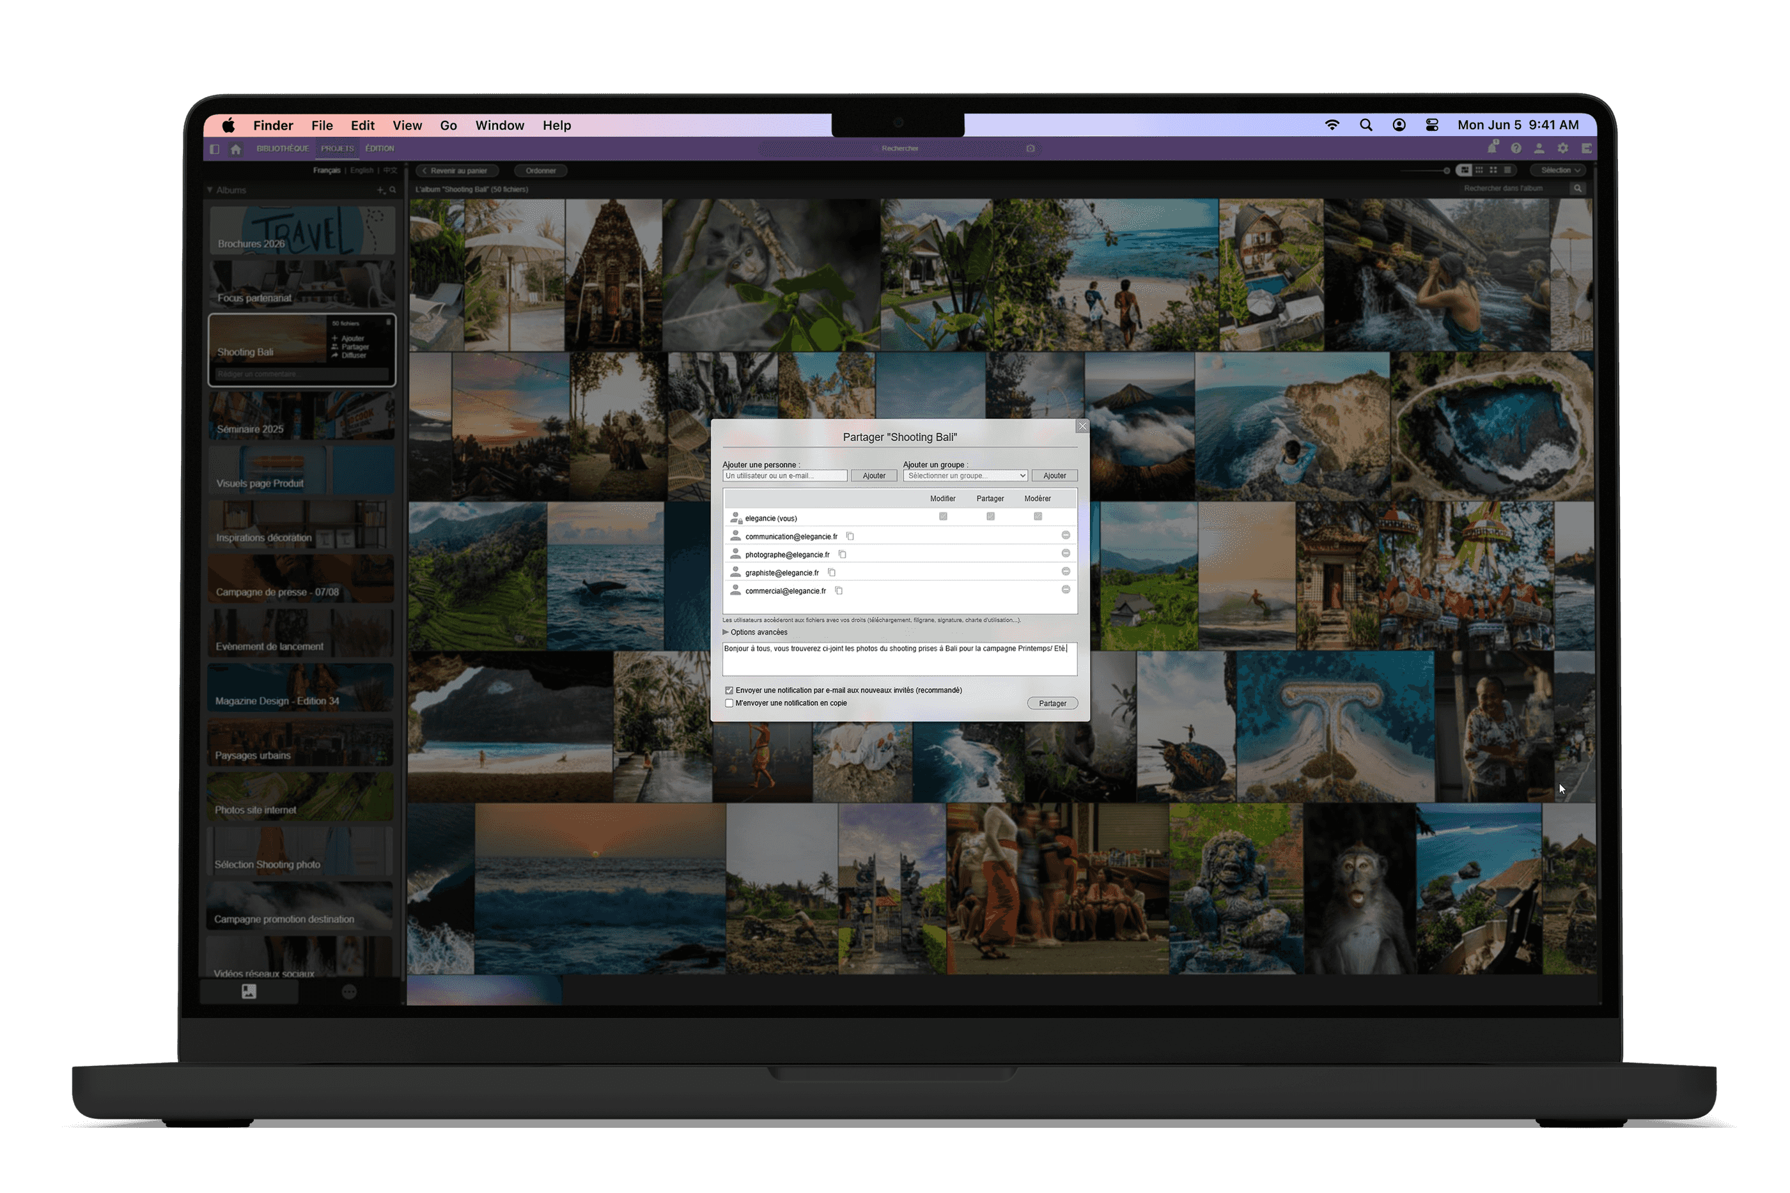Switch to the mosaic layout view icon

pyautogui.click(x=1465, y=171)
